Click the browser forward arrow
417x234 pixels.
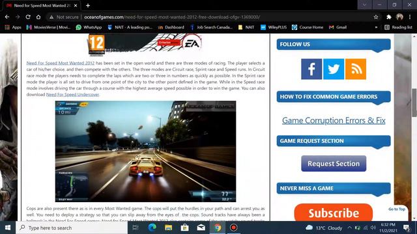coord(18,17)
